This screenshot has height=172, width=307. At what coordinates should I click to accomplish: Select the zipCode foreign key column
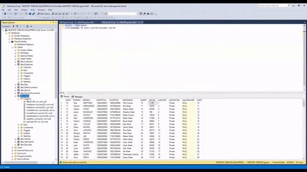pyautogui.click(x=37, y=122)
